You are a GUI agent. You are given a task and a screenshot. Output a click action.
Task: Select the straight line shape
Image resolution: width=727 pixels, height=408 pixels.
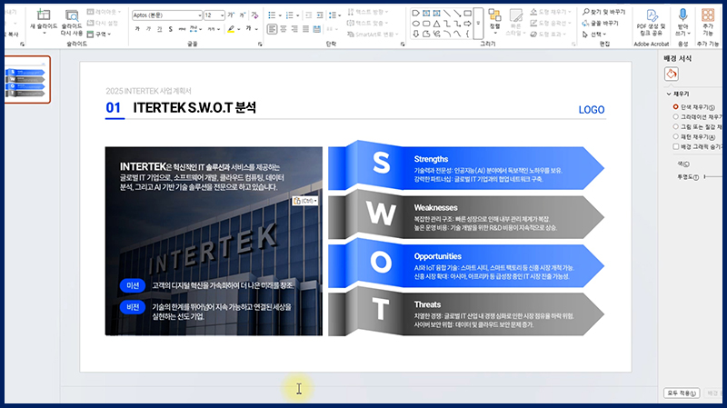447,14
